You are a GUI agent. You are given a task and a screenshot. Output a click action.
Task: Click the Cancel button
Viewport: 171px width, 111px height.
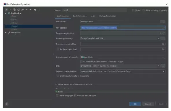coord(148,104)
